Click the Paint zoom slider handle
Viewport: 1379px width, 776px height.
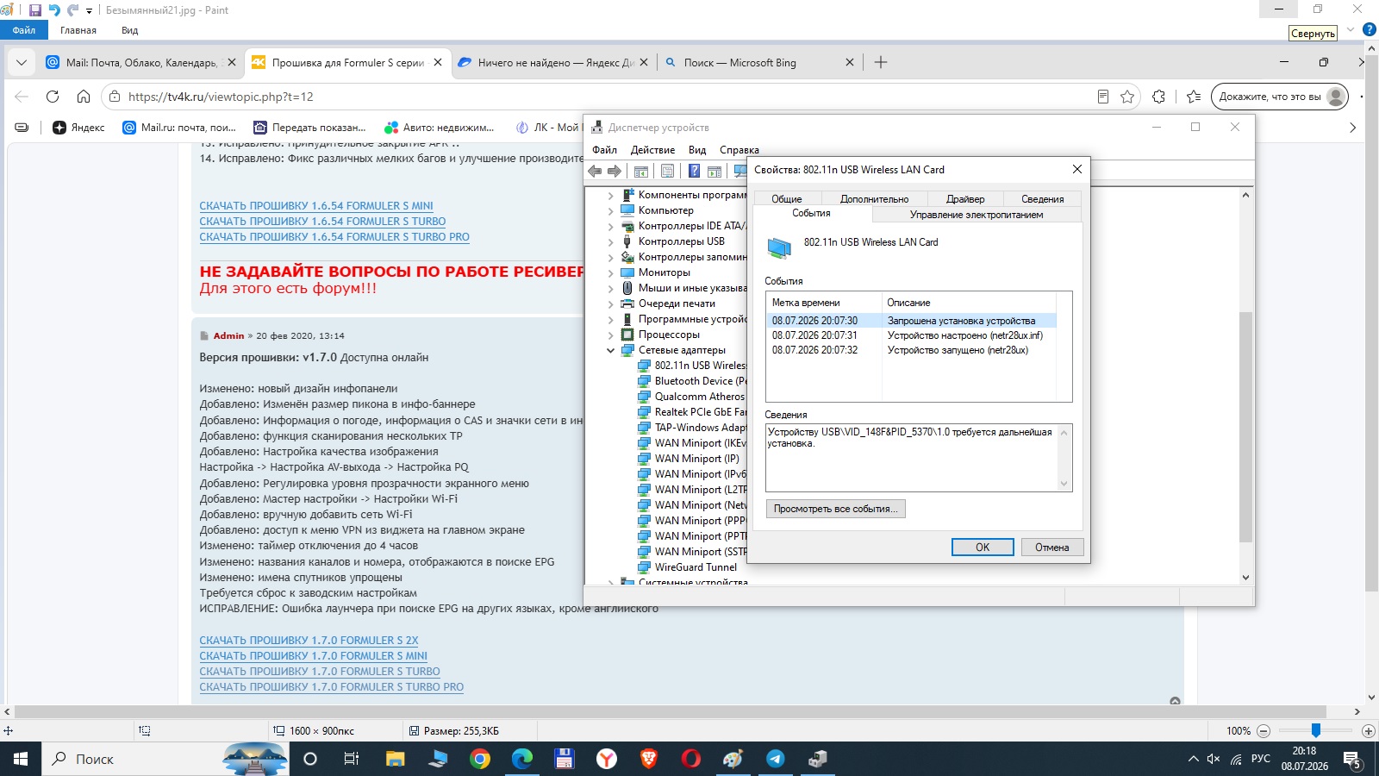tap(1316, 730)
